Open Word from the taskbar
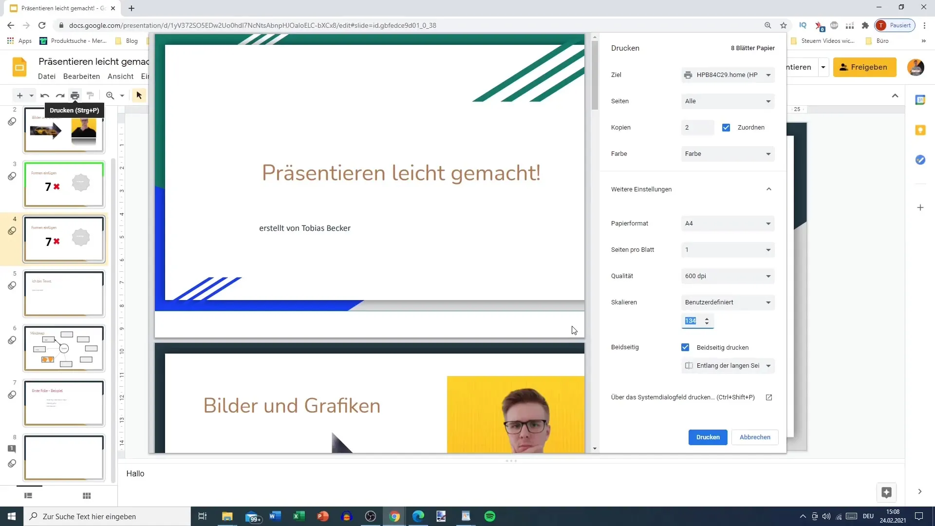935x526 pixels. point(275,516)
